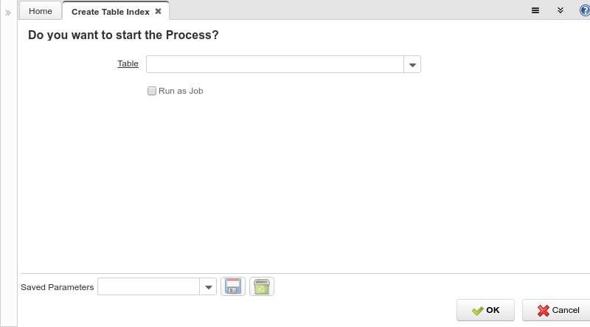The width and height of the screenshot is (590, 327).
Task: Click the Table field label
Action: (128, 63)
